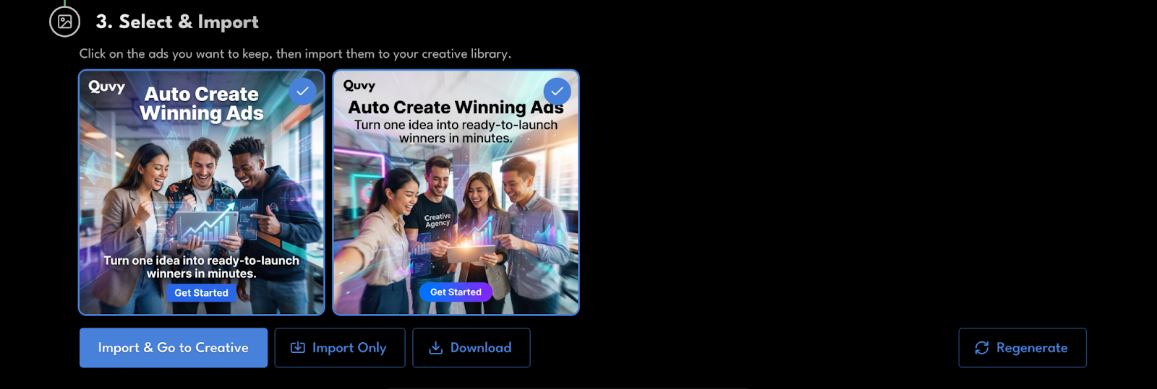Choose the Import Only button
The image size is (1157, 389).
pos(340,348)
